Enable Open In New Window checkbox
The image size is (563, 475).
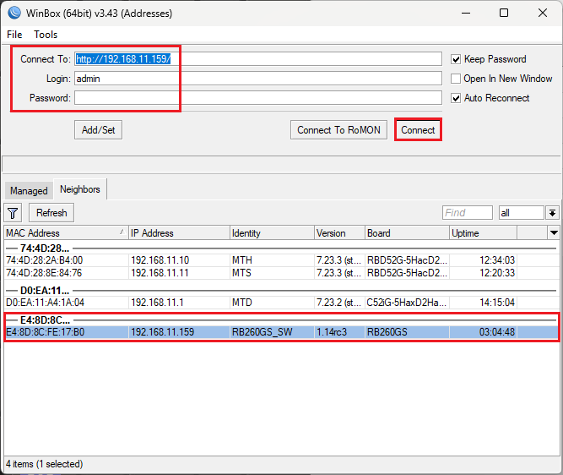[x=456, y=79]
